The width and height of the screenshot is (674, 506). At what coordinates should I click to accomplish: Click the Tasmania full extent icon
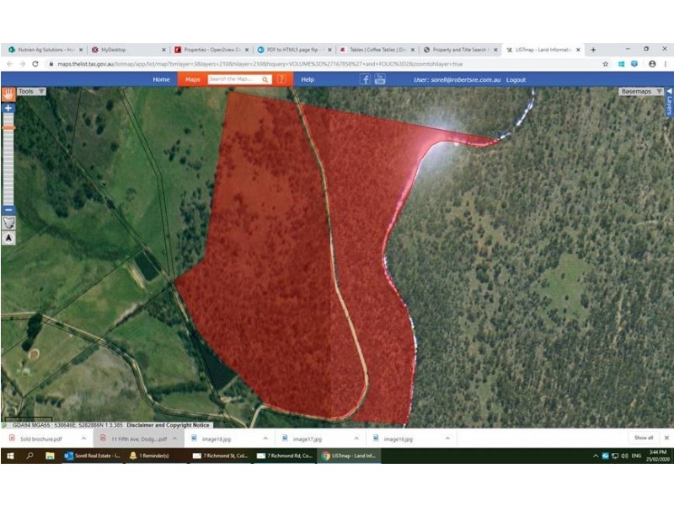pos(8,221)
